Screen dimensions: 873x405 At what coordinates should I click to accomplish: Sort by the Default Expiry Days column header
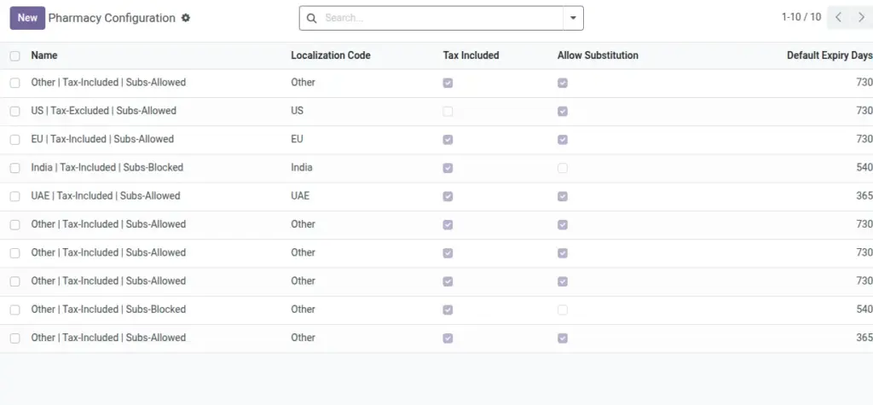coord(830,55)
